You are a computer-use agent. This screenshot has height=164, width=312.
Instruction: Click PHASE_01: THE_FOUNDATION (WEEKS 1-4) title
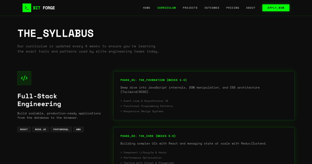(x=154, y=80)
